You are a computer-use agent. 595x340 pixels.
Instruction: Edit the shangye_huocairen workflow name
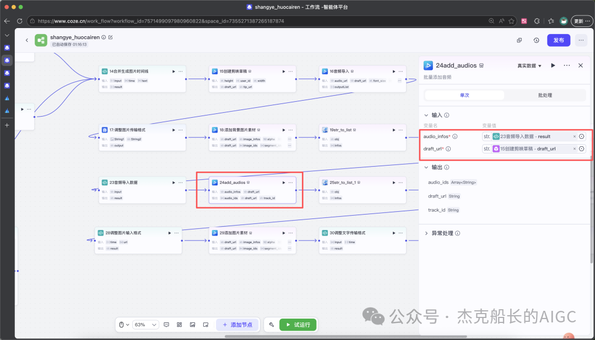pyautogui.click(x=110, y=37)
